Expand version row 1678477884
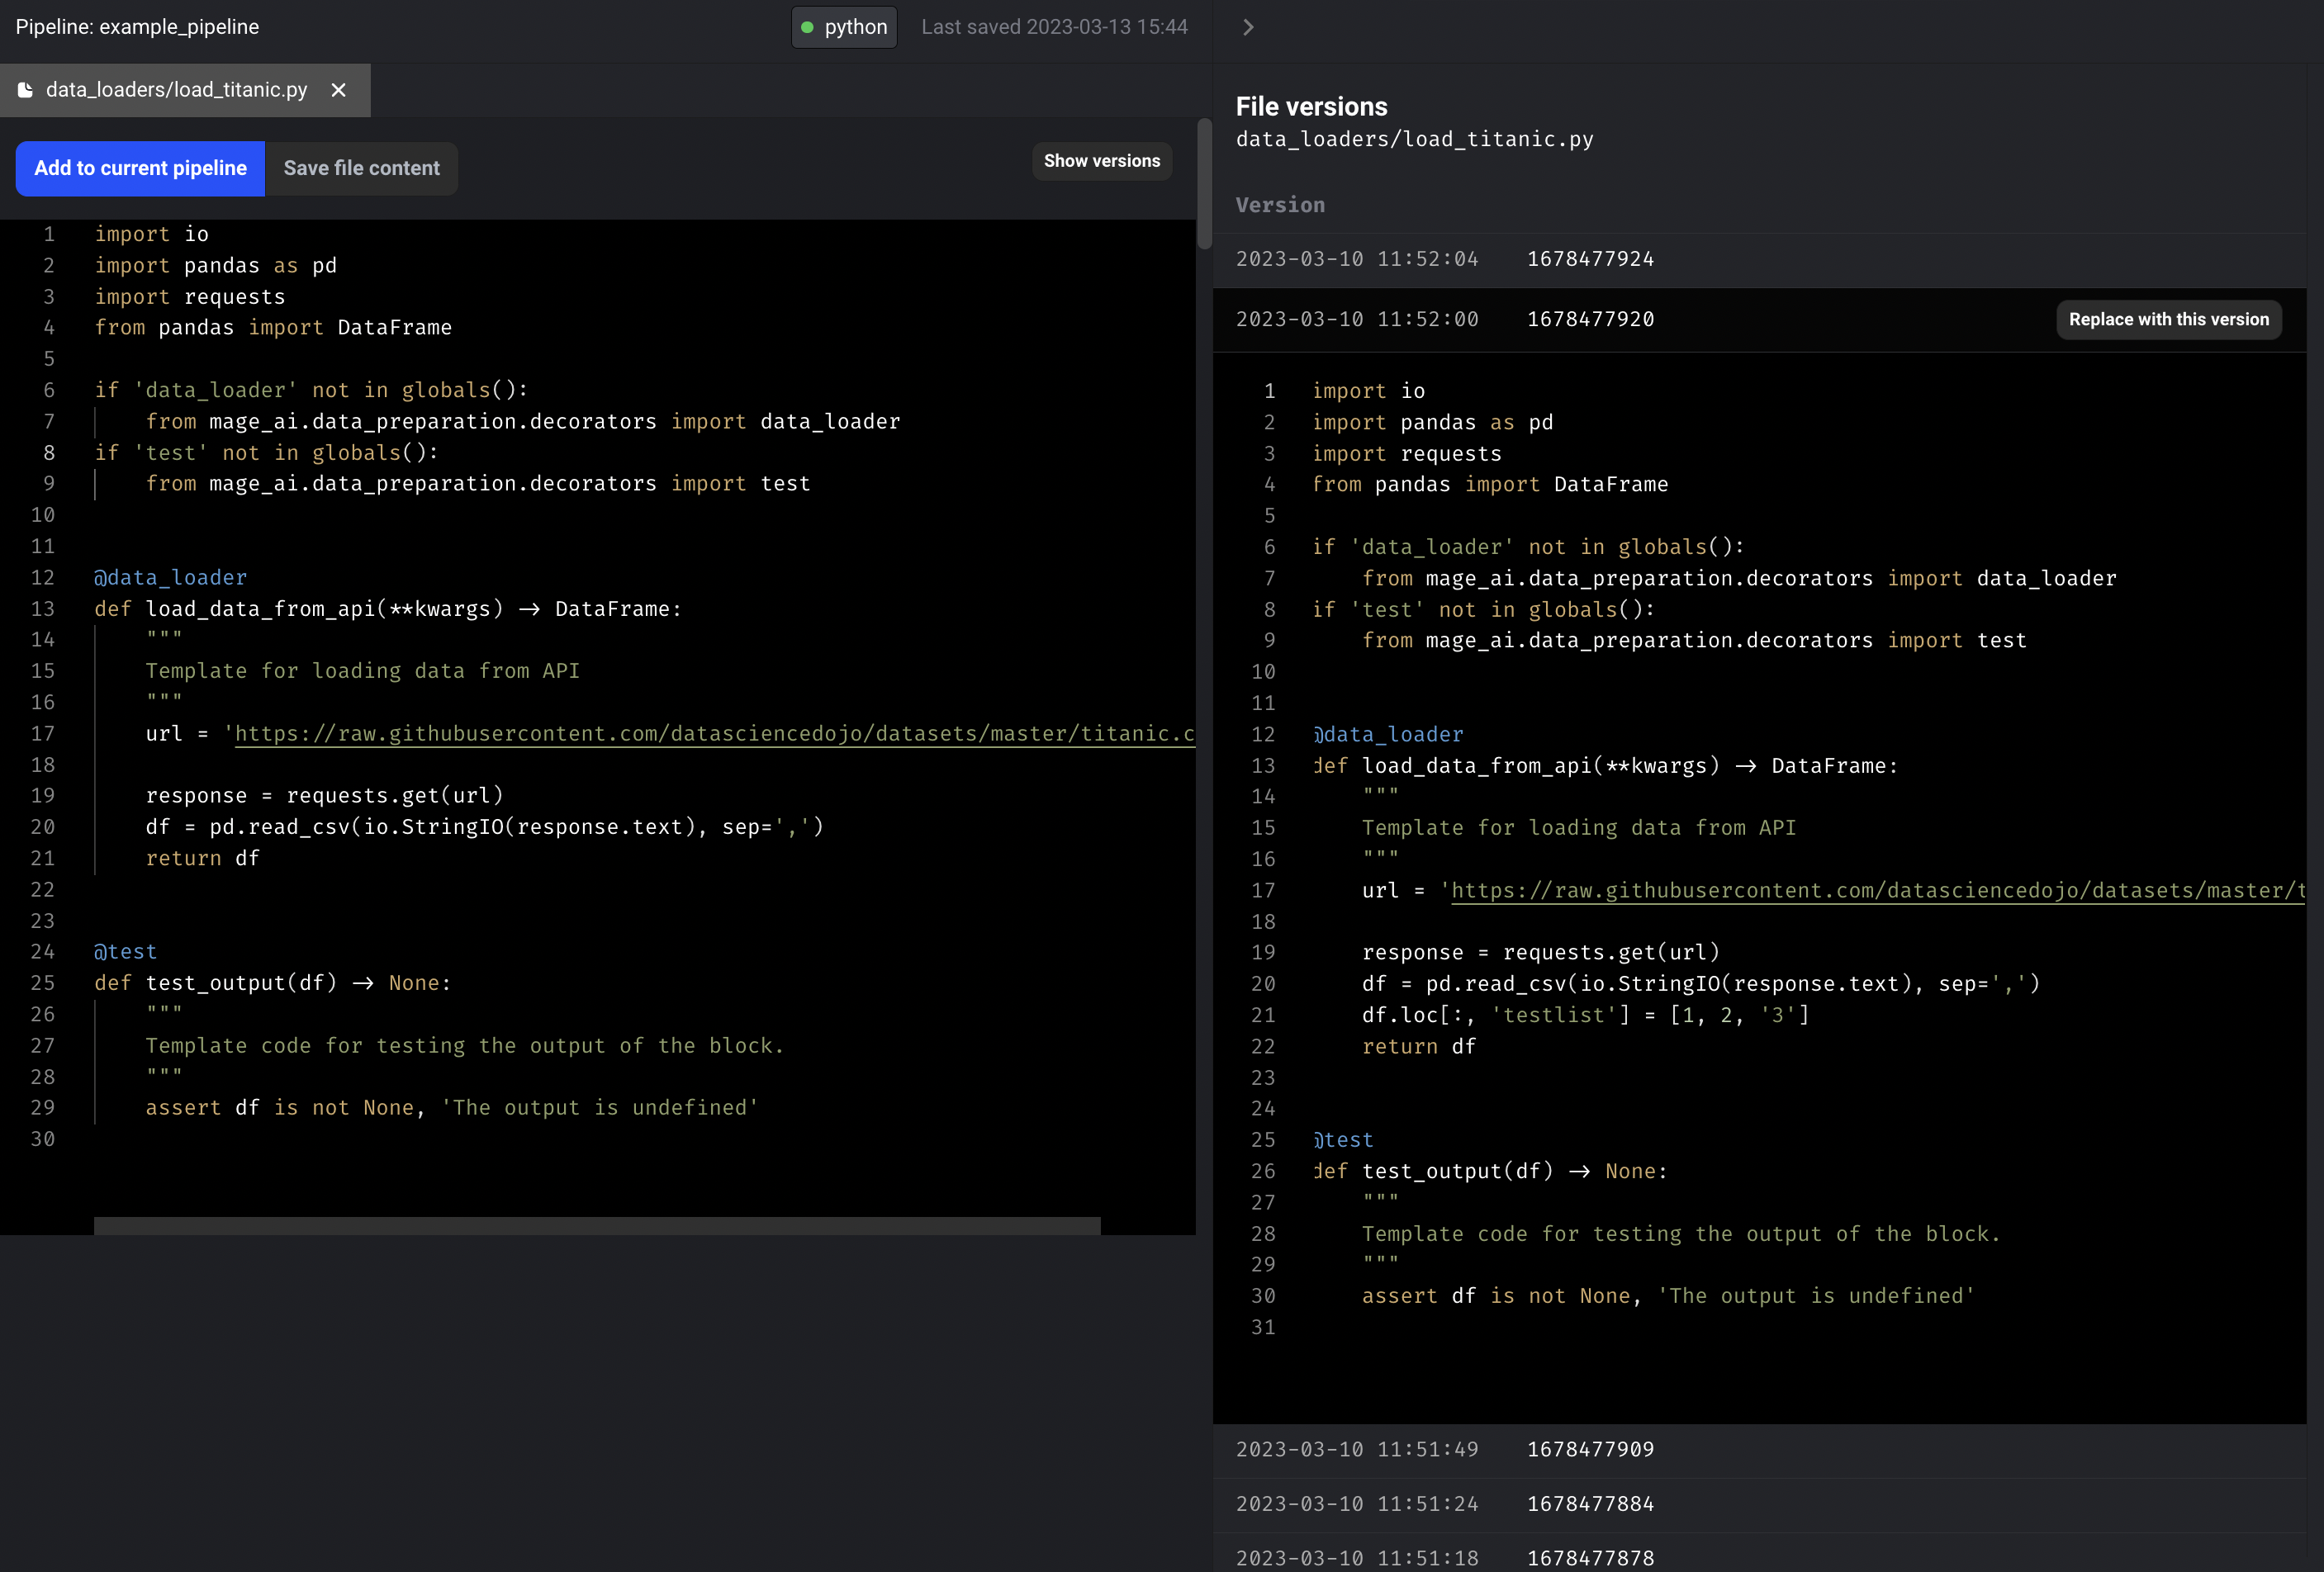Viewport: 2324px width, 1572px height. point(1760,1504)
